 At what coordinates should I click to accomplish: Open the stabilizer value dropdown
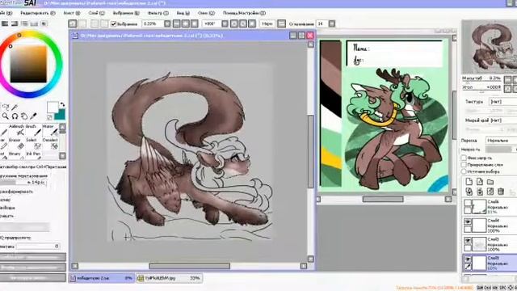(332, 23)
